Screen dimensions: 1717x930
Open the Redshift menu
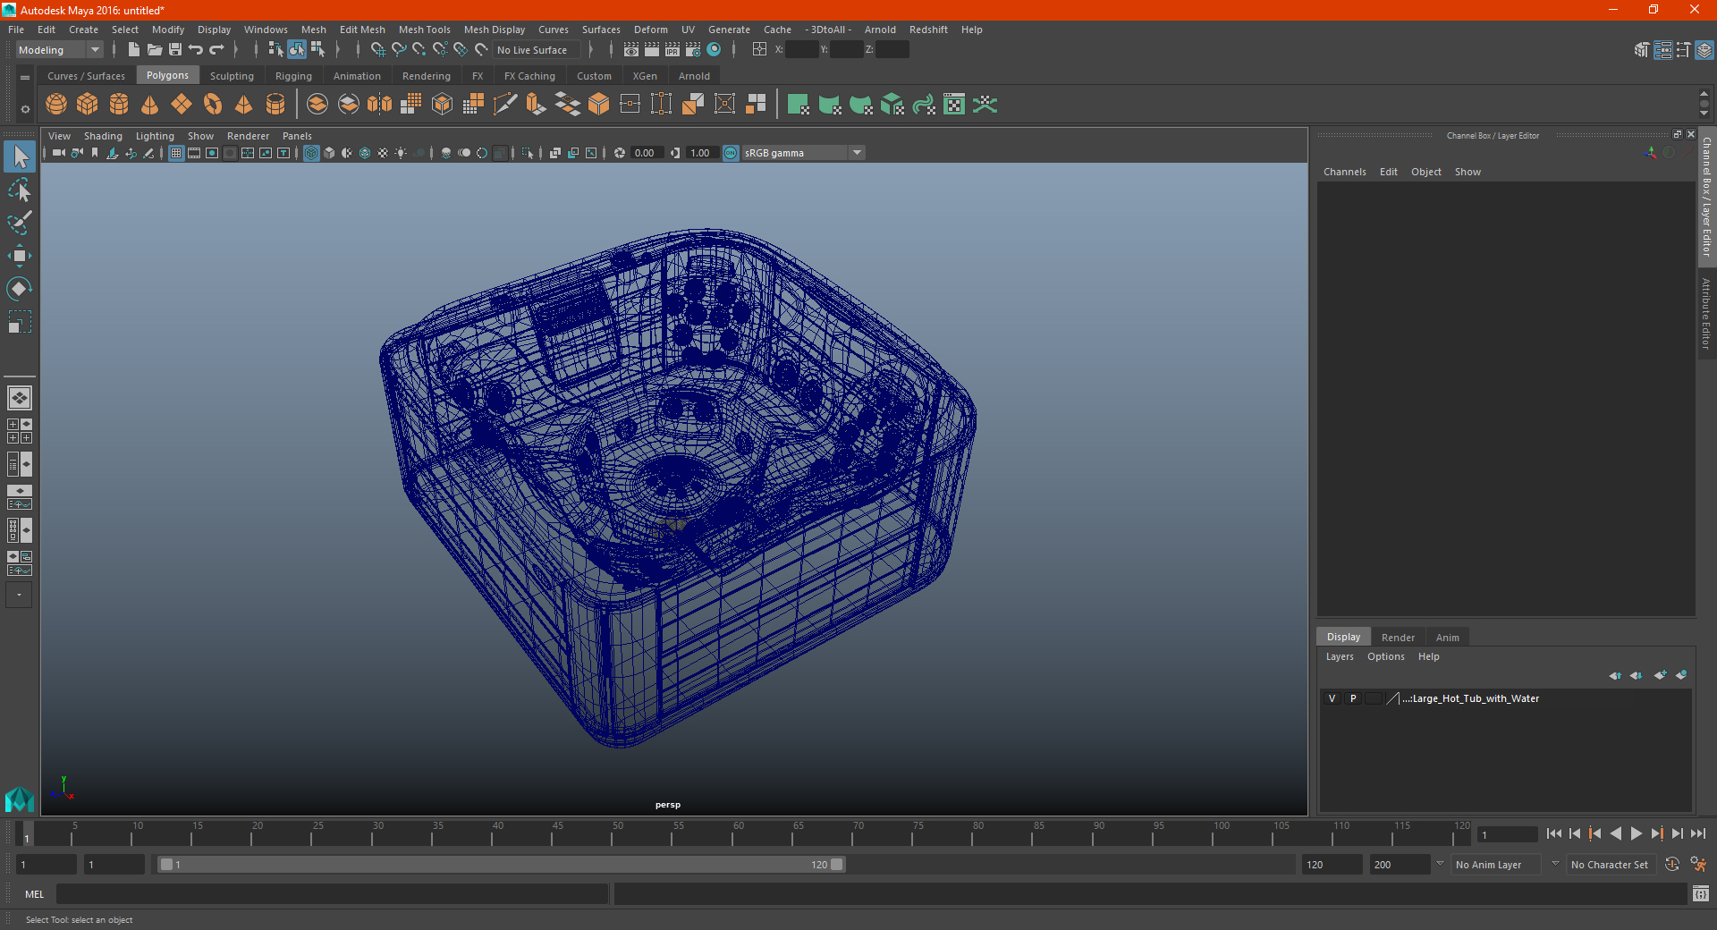pyautogui.click(x=928, y=30)
